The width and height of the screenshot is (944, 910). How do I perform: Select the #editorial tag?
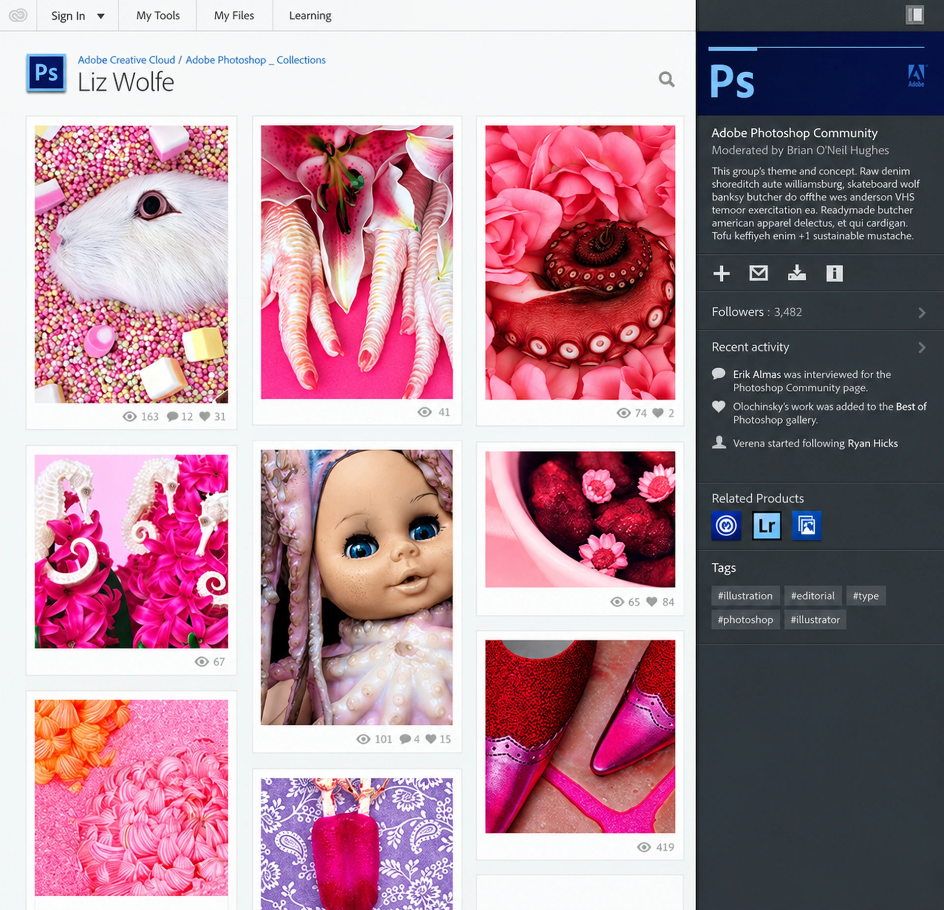(813, 595)
